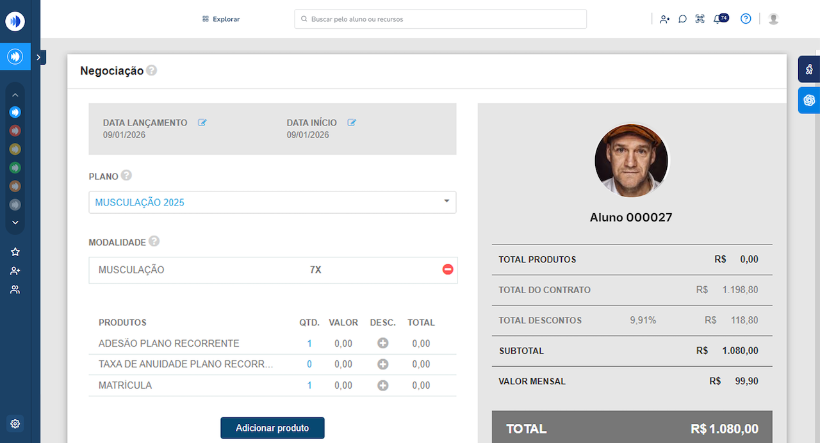Click the add student icon in header
Screen dimensions: 820x443
(664, 19)
